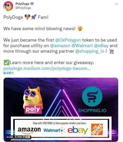Open the @amazon mention link
Screen dimensions: 123x142
coord(60,46)
